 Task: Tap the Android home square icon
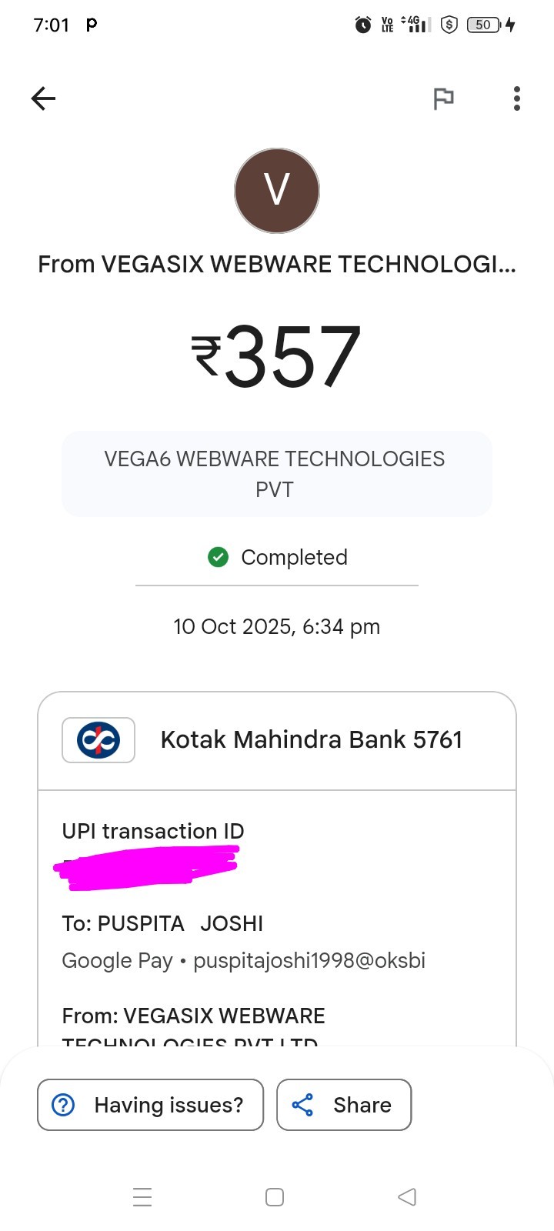click(x=275, y=1197)
